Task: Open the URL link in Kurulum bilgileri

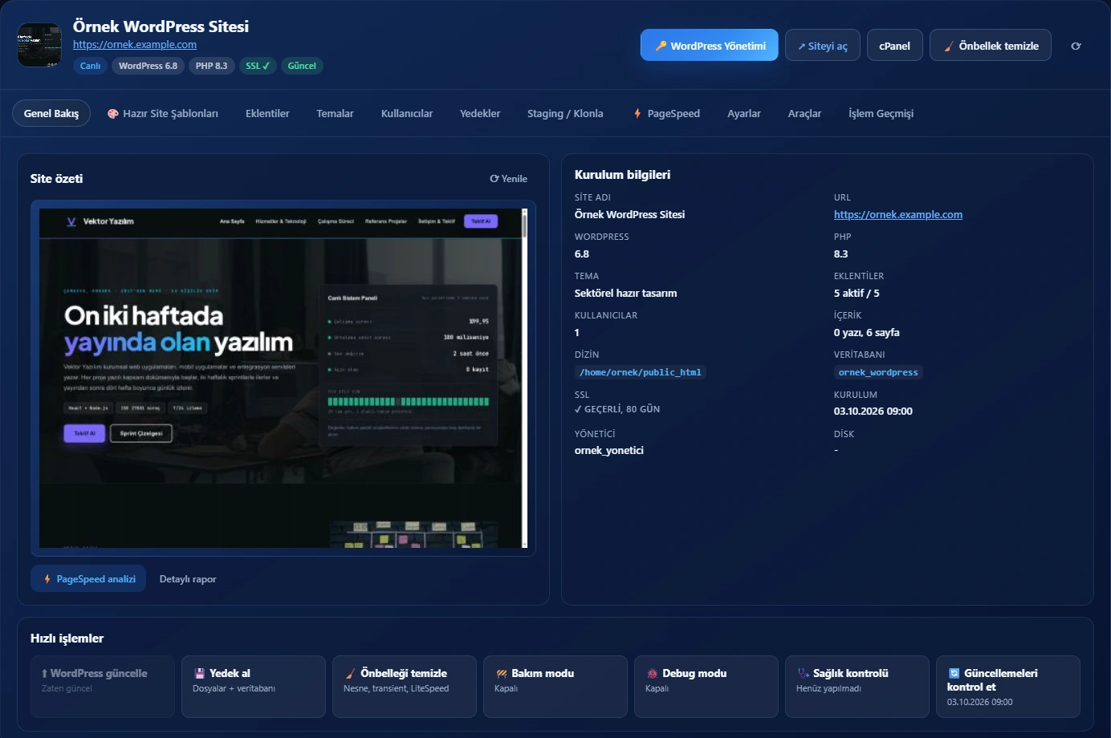Action: [898, 214]
